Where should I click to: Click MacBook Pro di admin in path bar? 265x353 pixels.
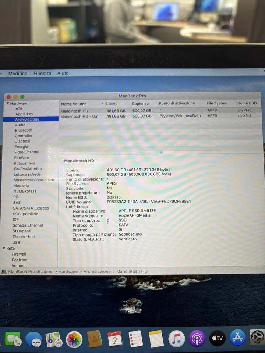click(x=31, y=271)
